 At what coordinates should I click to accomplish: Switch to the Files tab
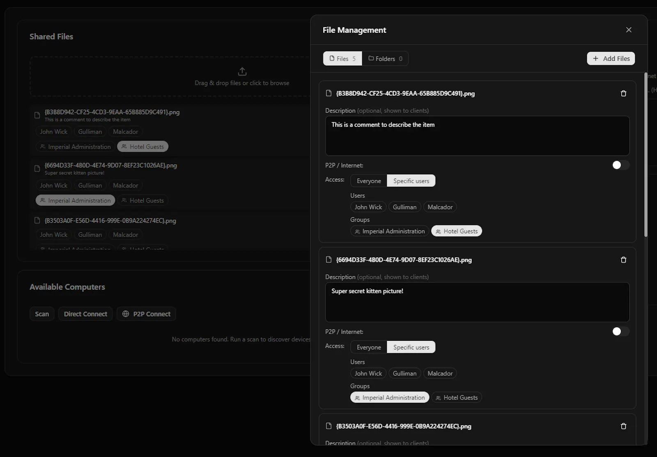[342, 58]
